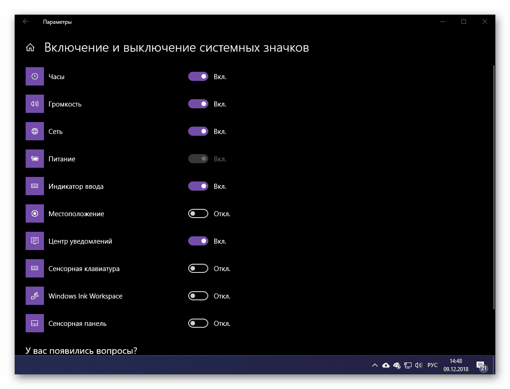Click the Индикатор ввода label
The width and height of the screenshot is (510, 389).
(76, 187)
